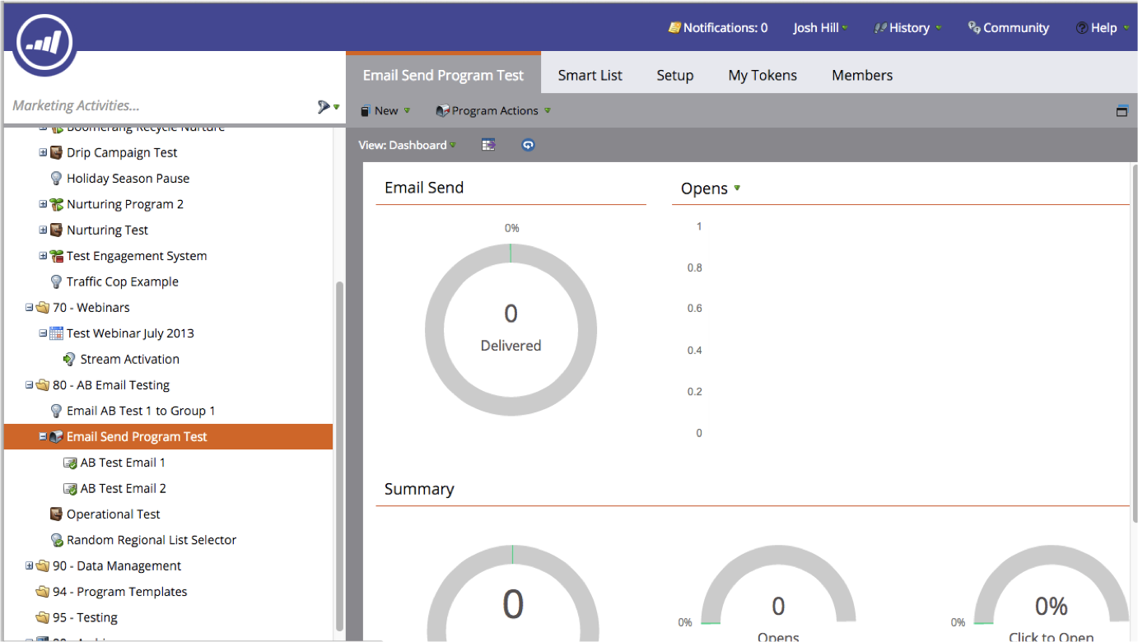
Task: Open the Community link in header
Action: click(1008, 28)
